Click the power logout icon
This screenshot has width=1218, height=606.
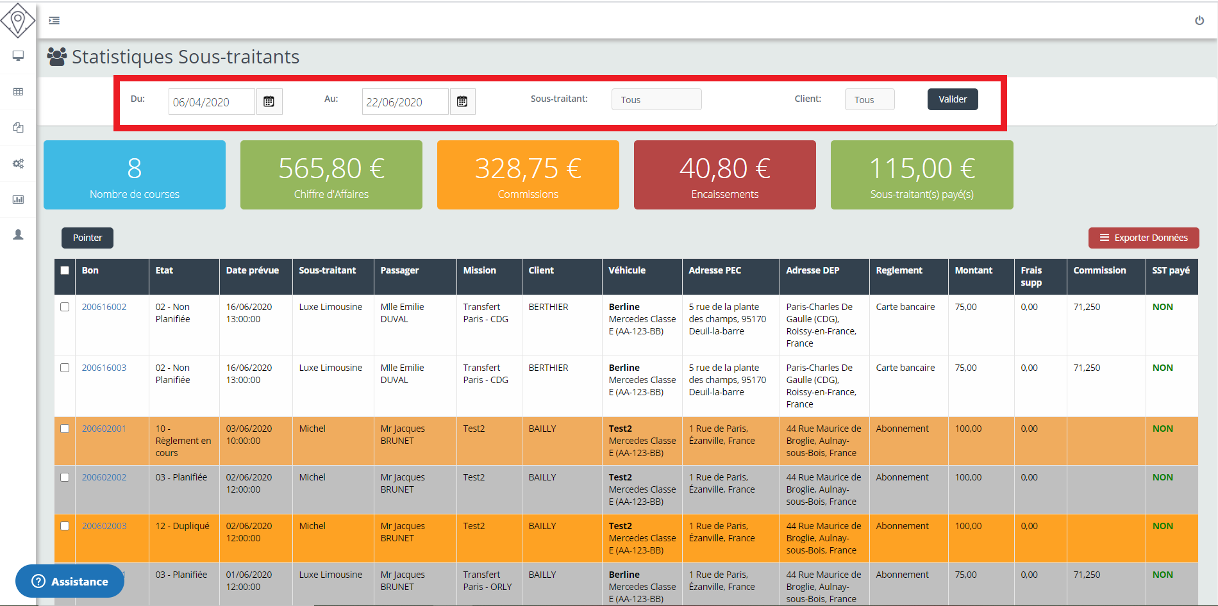point(1199,20)
